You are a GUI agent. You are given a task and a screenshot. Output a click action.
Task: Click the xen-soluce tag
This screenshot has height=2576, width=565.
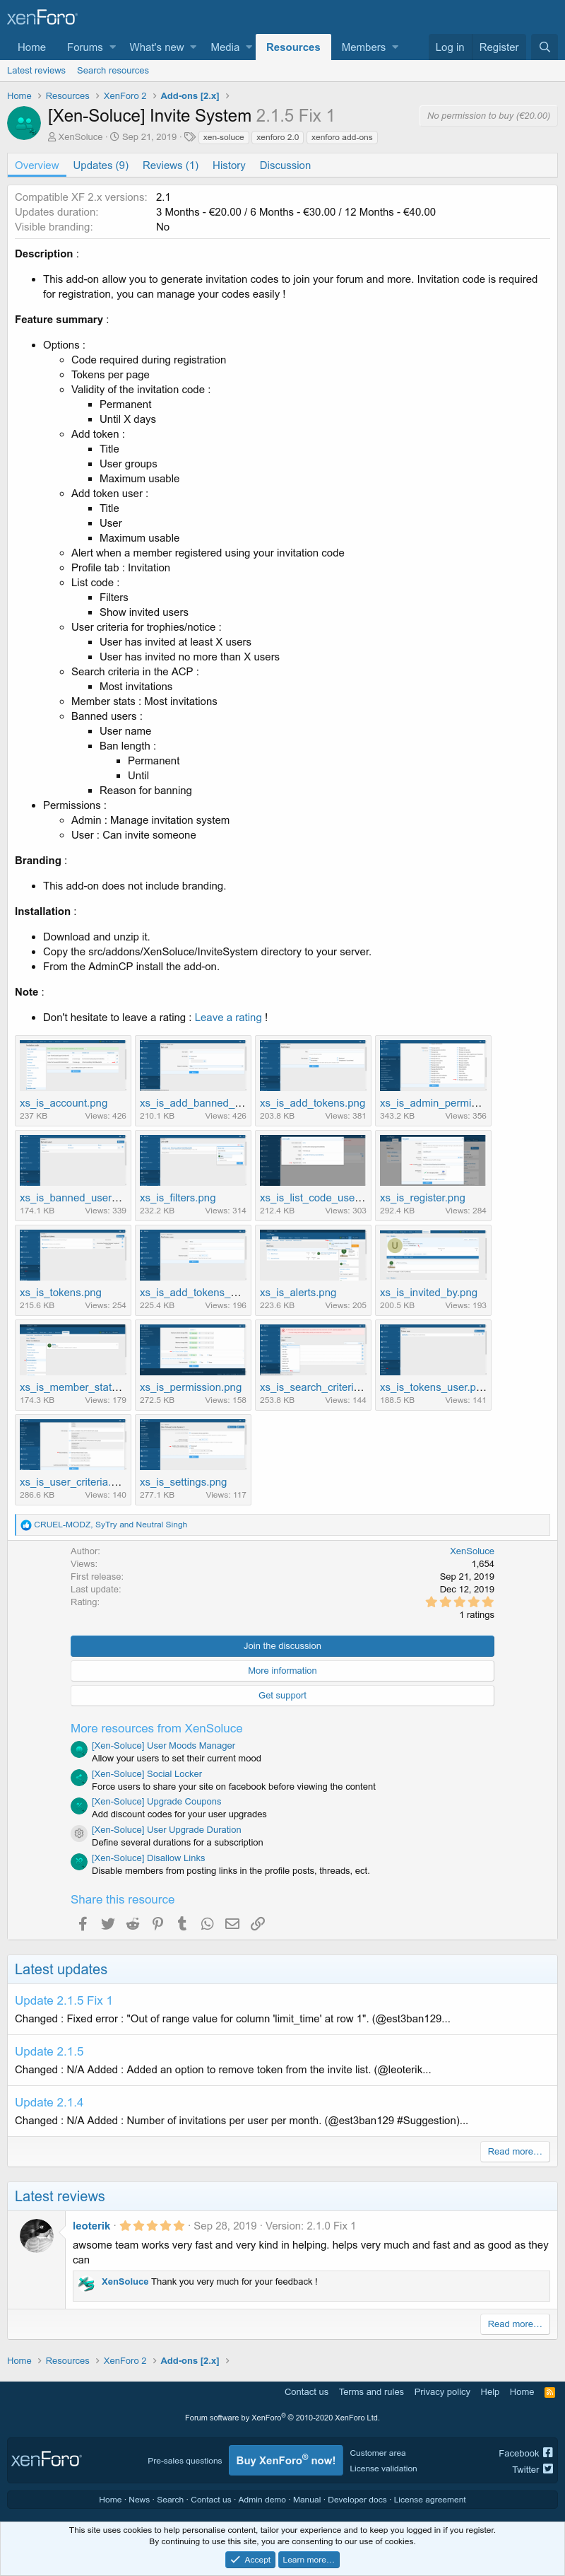pos(224,137)
